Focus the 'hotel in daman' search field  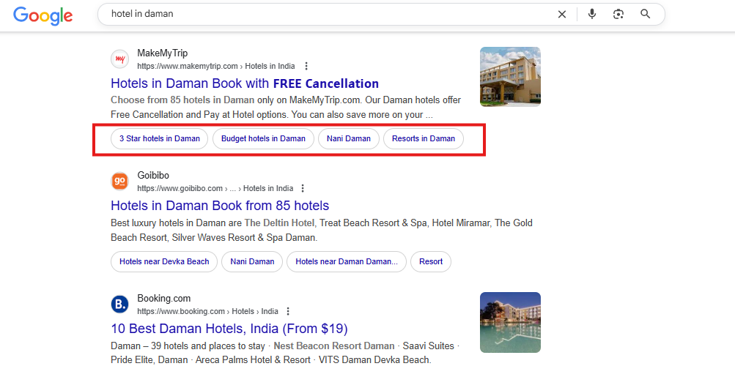coord(322,14)
